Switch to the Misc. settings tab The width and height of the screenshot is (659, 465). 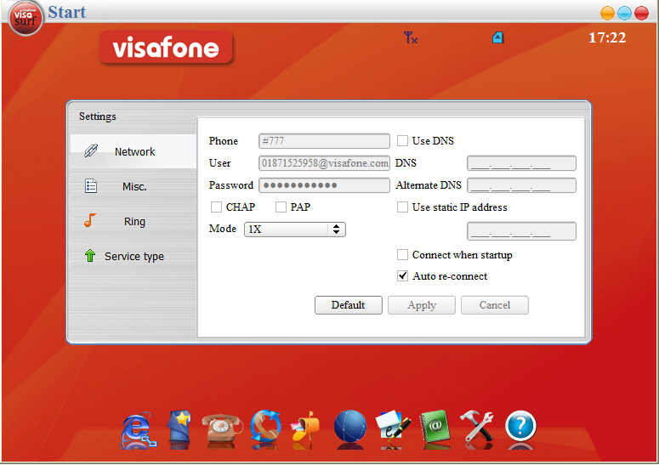(x=134, y=187)
